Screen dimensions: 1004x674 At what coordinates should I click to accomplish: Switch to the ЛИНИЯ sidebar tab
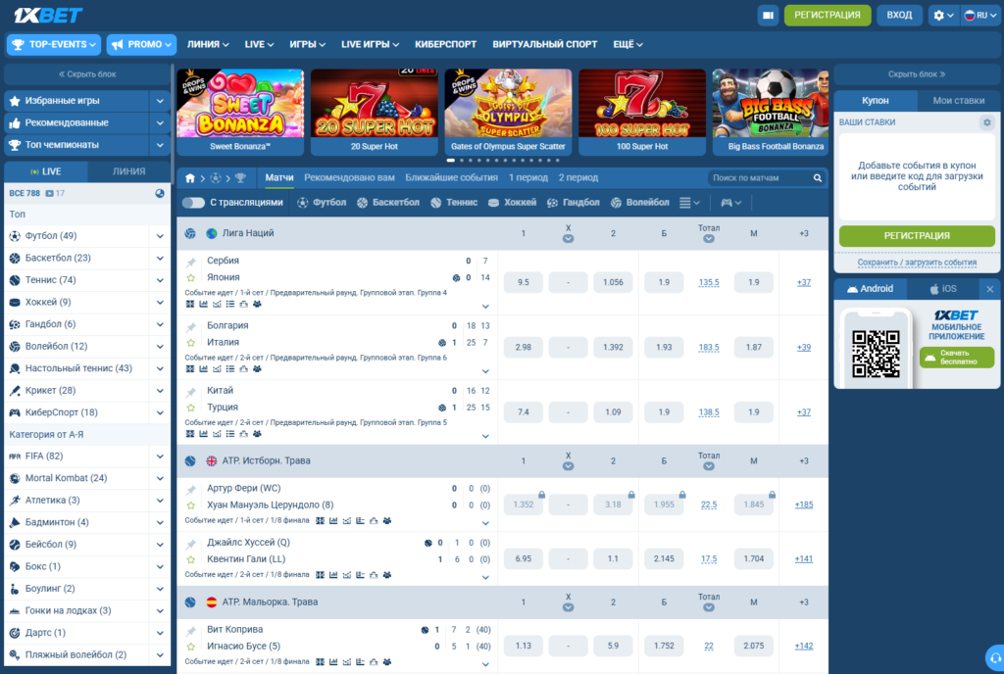[x=128, y=171]
